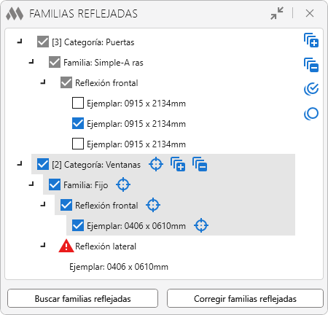The height and width of the screenshot is (315, 328).
Task: Click Buscar familias reflejadas button
Action: click(x=82, y=298)
